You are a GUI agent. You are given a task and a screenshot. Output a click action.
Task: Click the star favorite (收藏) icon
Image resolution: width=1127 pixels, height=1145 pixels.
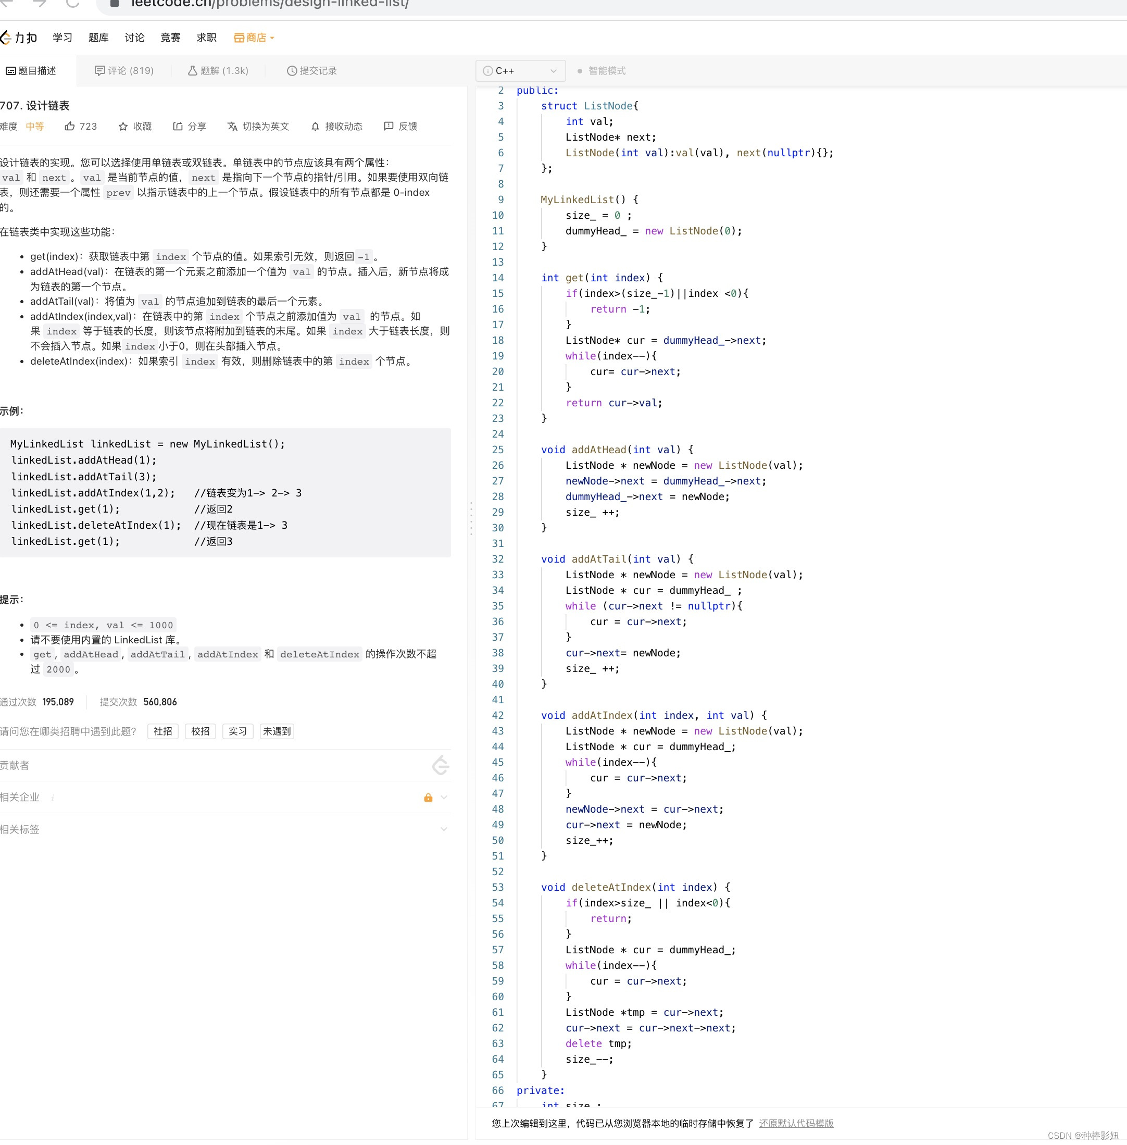coord(123,126)
